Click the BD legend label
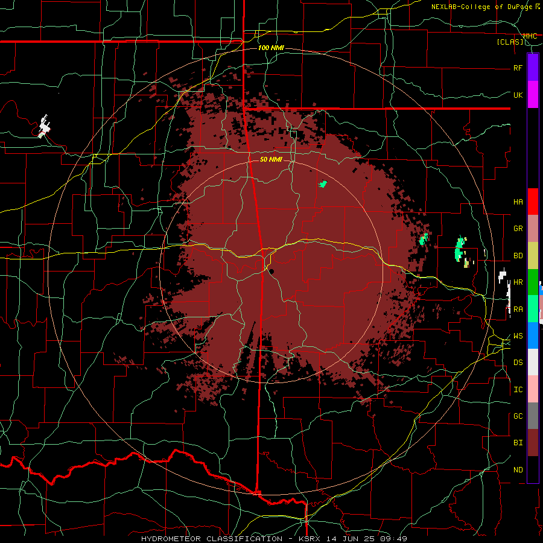The width and height of the screenshot is (543, 543). click(x=518, y=256)
